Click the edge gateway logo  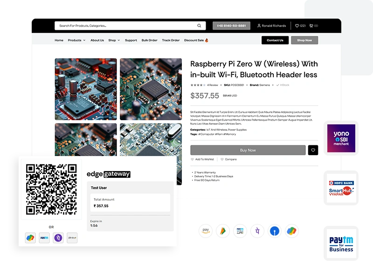coord(109,174)
